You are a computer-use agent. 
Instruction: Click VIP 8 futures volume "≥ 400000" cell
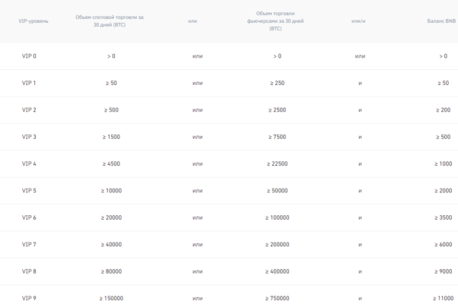pos(277,271)
